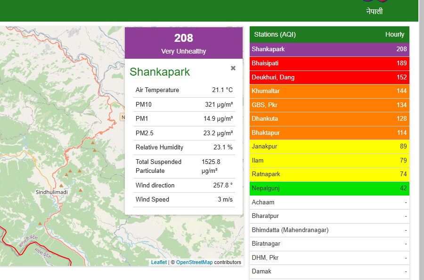
Task: Open the OpenStreetMap contributors link
Action: pyautogui.click(x=194, y=262)
